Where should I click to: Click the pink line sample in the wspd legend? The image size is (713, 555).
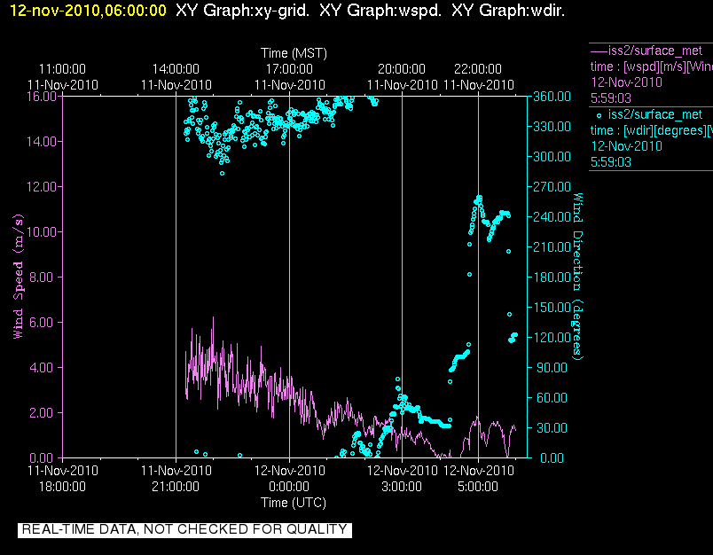599,51
